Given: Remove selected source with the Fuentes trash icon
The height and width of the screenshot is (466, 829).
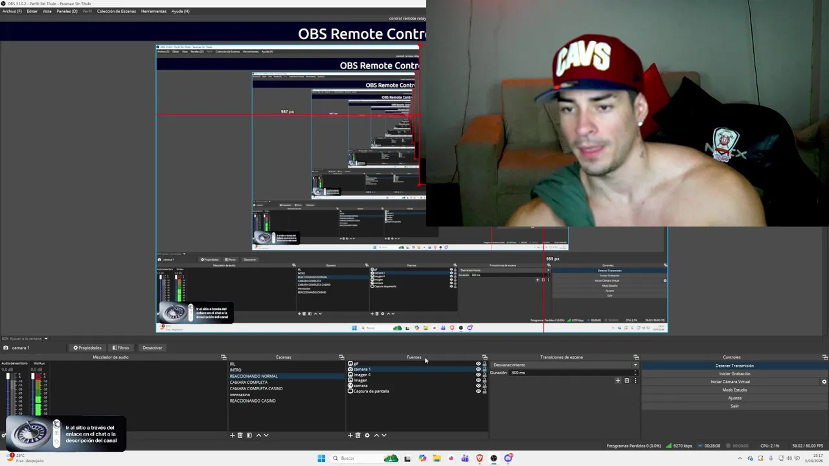Looking at the screenshot, I should coord(358,435).
